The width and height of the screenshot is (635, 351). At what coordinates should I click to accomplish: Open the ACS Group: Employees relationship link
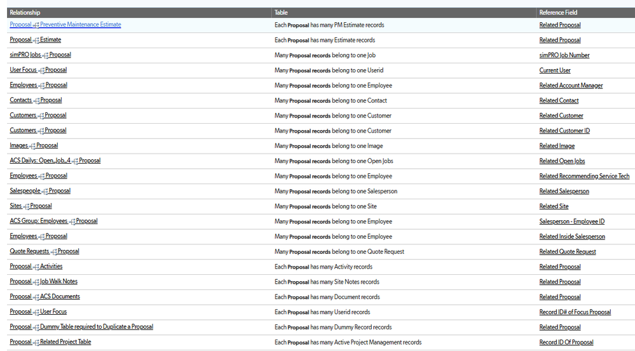53,221
